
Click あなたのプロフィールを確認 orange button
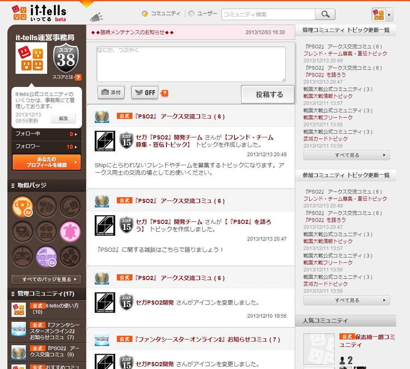click(47, 162)
